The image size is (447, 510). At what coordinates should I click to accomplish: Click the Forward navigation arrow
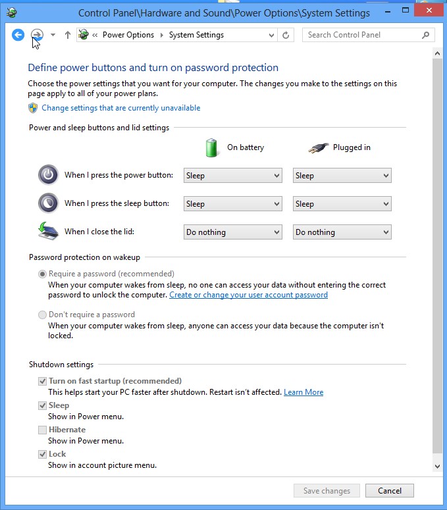(x=37, y=35)
